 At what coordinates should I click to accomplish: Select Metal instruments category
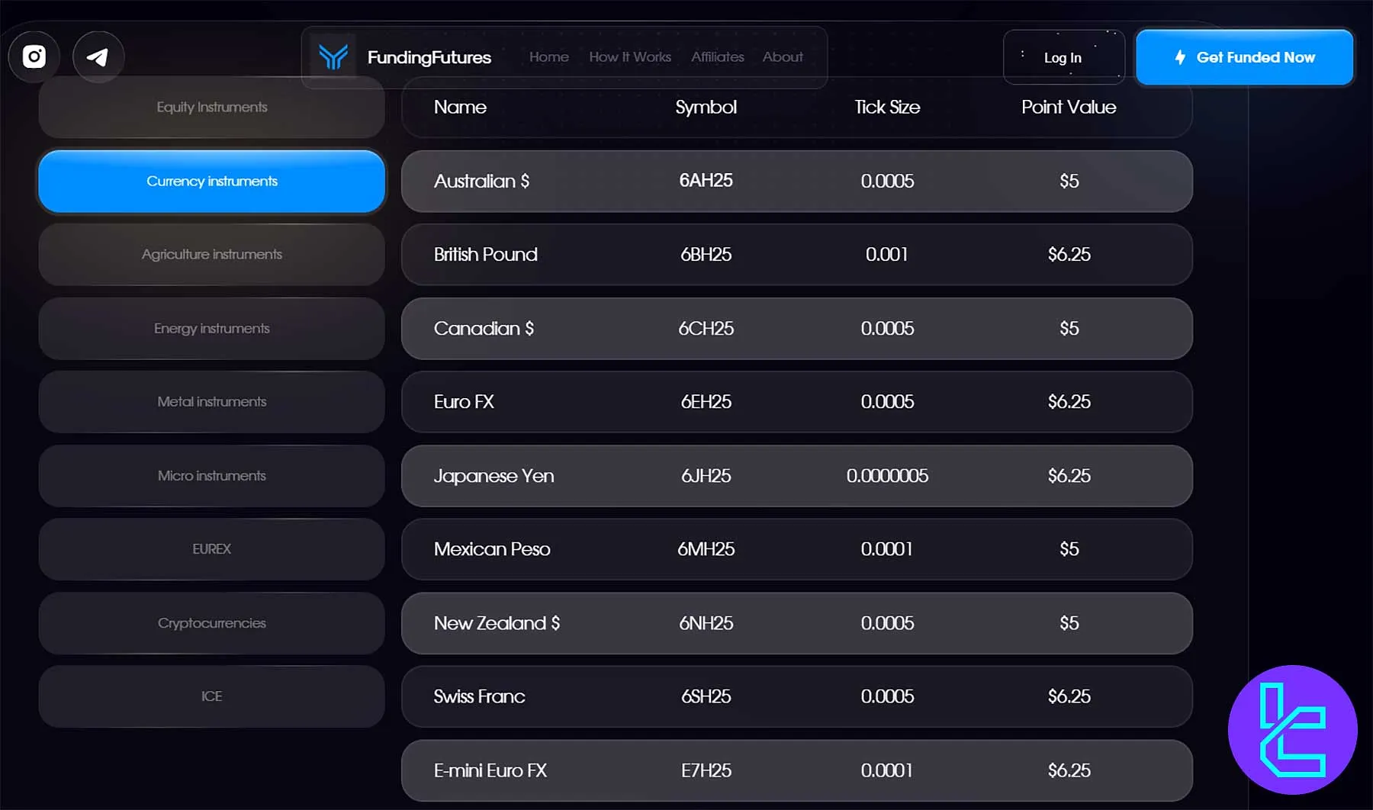click(211, 402)
